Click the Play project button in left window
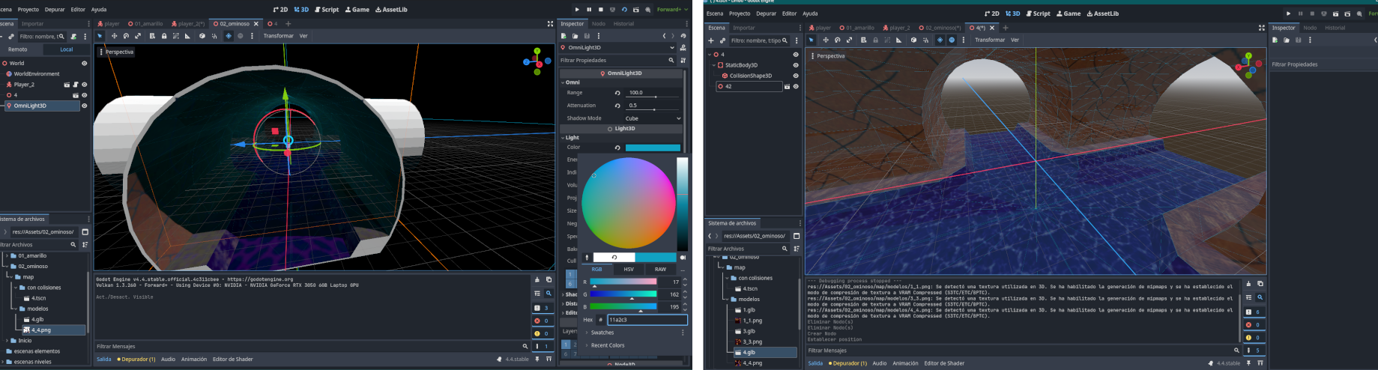The image size is (1378, 370). point(576,10)
